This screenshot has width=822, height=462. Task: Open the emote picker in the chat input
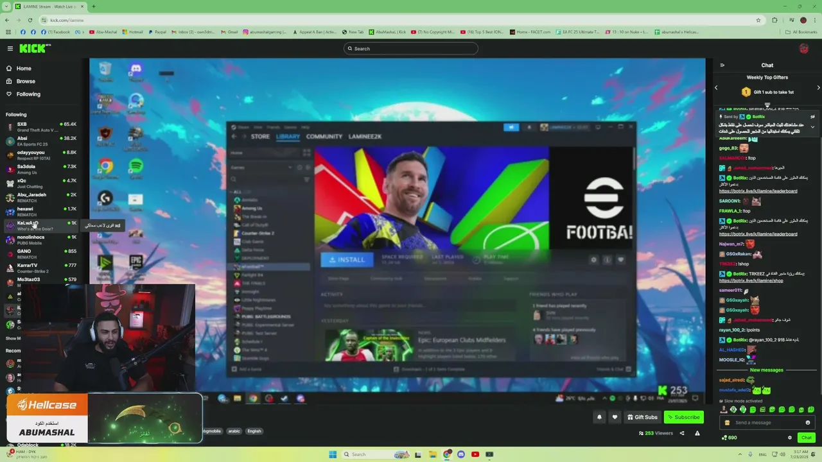(808, 422)
